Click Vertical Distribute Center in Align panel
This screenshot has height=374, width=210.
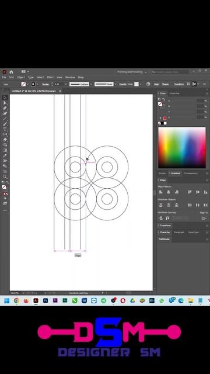[x=169, y=205]
